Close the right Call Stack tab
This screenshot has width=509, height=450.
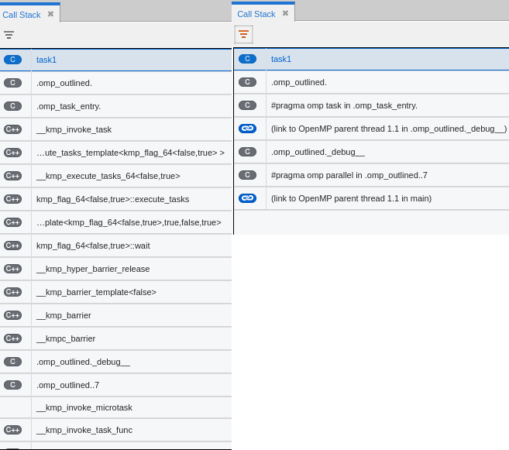pos(285,13)
